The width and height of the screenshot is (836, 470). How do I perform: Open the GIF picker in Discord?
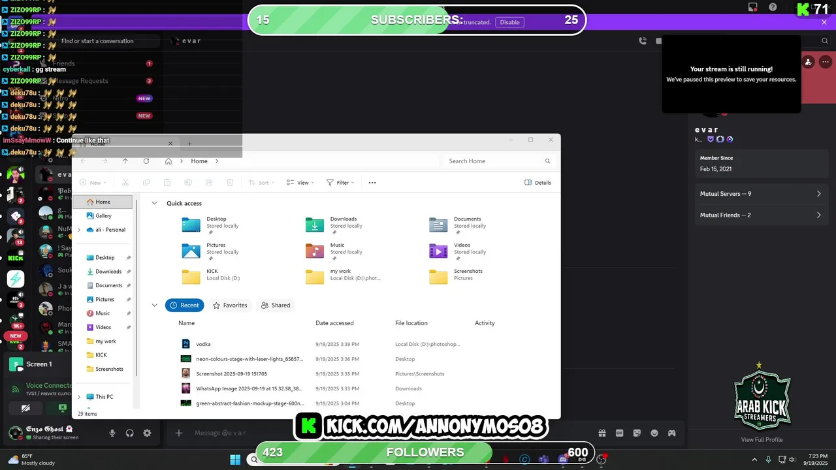click(x=619, y=433)
